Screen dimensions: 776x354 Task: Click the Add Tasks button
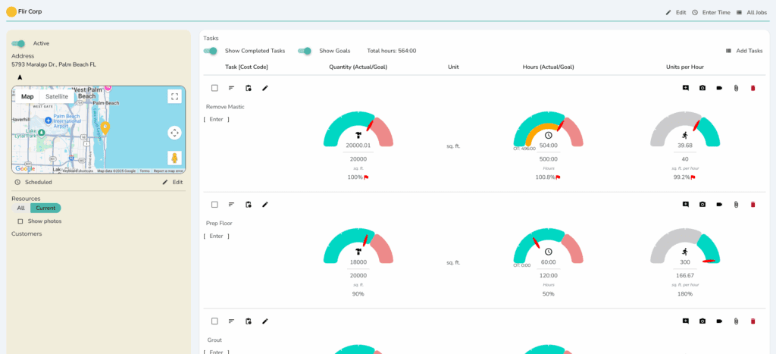(744, 51)
